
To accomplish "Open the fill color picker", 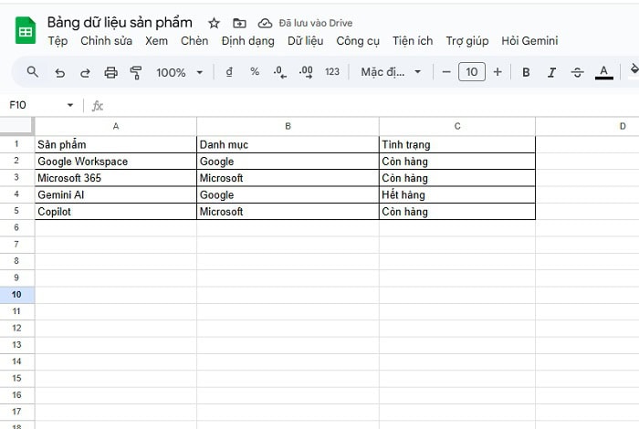I will point(634,72).
